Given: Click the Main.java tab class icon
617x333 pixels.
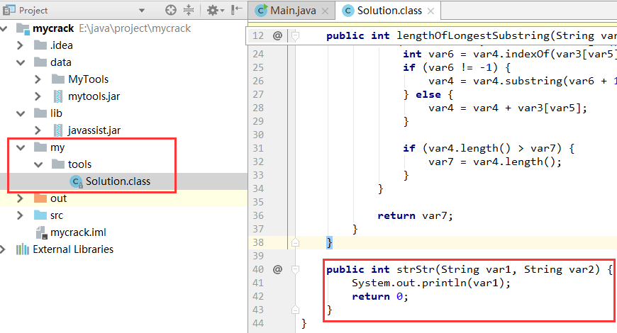Looking at the screenshot, I should tap(261, 11).
